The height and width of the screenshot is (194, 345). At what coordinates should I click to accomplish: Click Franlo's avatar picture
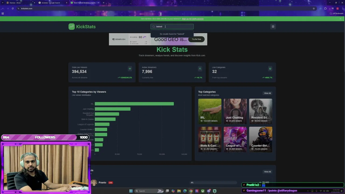pyautogui.click(x=94, y=183)
